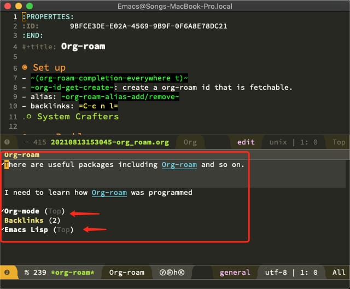Click the Org-roam major mode in lower modeline
The width and height of the screenshot is (350, 289).
pos(126,273)
